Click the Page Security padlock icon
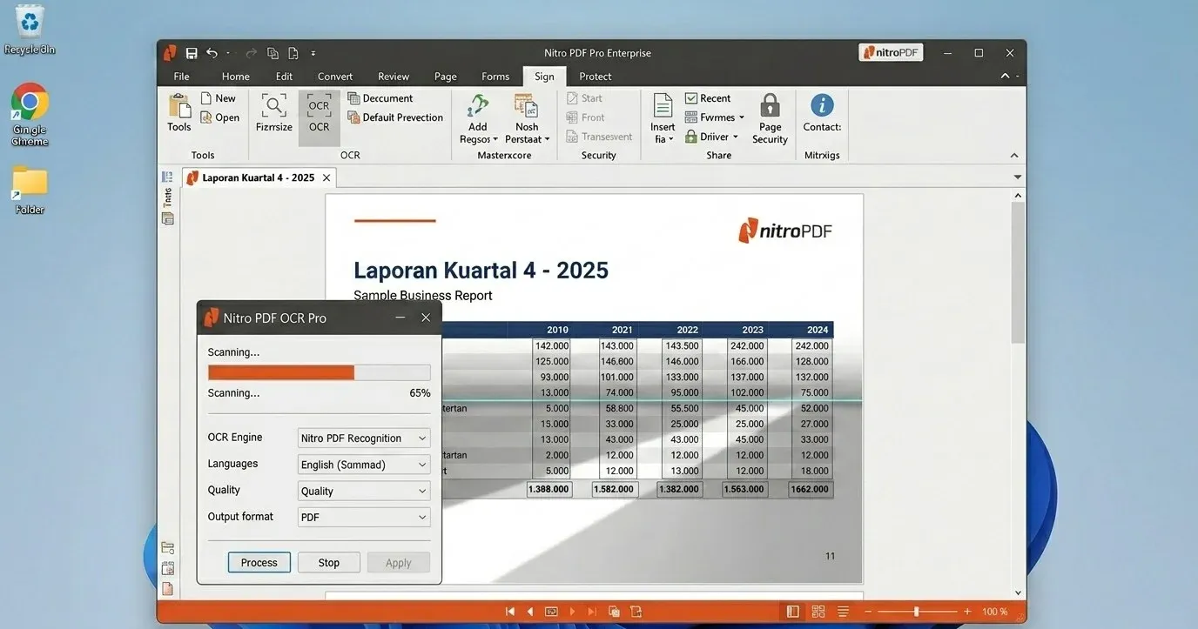 click(x=770, y=106)
